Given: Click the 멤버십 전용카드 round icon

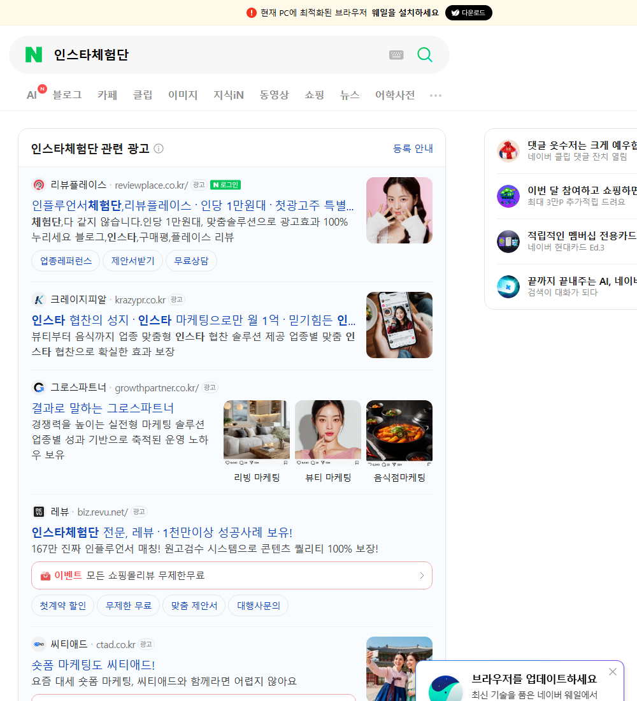Looking at the screenshot, I should (x=508, y=242).
